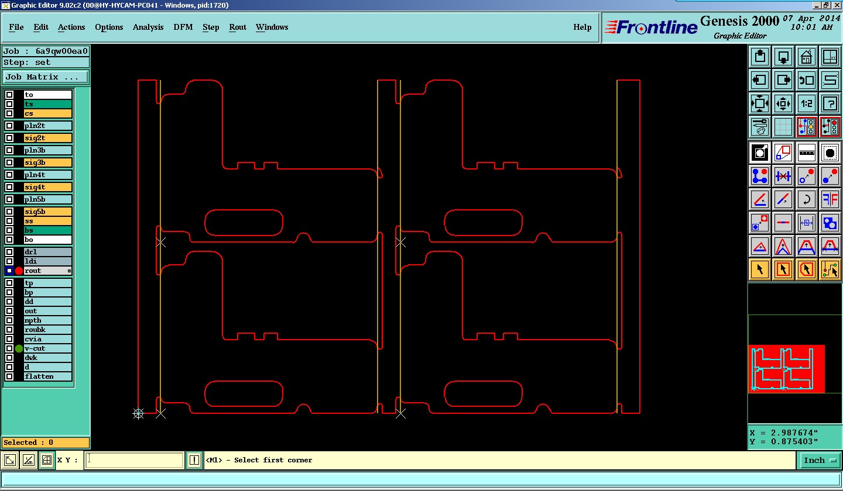
Task: Click the question mark help icon
Action: (x=830, y=103)
